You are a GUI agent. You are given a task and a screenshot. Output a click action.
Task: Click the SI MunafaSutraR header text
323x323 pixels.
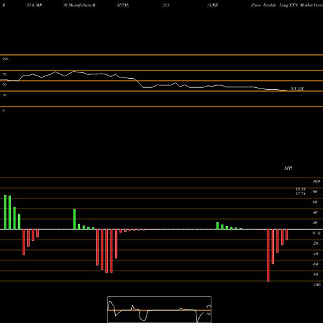pyautogui.click(x=79, y=5)
